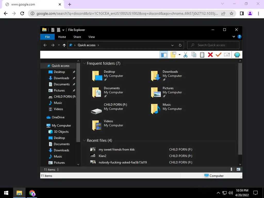264x198 pixels.
Task: Click the navigation pane scrollbar
Action: pyautogui.click(x=78, y=103)
